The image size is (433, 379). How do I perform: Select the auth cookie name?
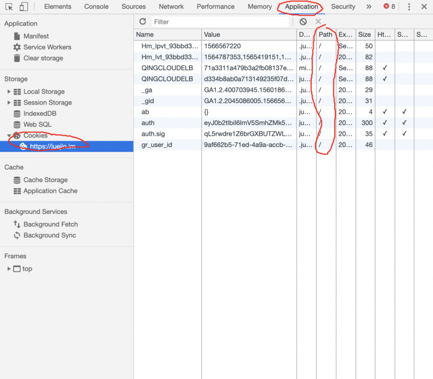pos(148,123)
